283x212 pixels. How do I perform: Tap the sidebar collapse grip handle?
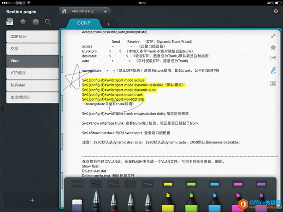point(2,109)
